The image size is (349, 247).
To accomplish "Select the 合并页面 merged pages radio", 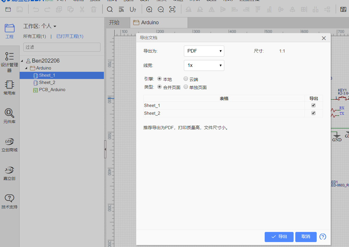I will [159, 87].
